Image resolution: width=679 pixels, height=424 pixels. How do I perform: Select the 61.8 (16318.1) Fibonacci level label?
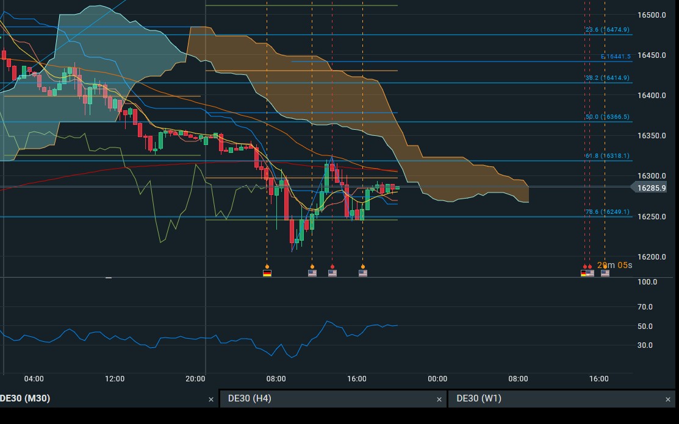[607, 155]
